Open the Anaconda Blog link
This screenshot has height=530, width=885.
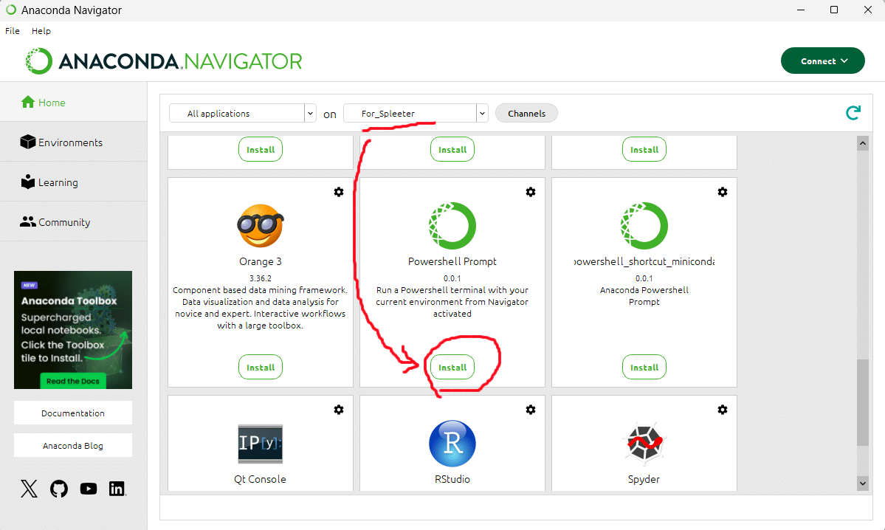(x=73, y=446)
